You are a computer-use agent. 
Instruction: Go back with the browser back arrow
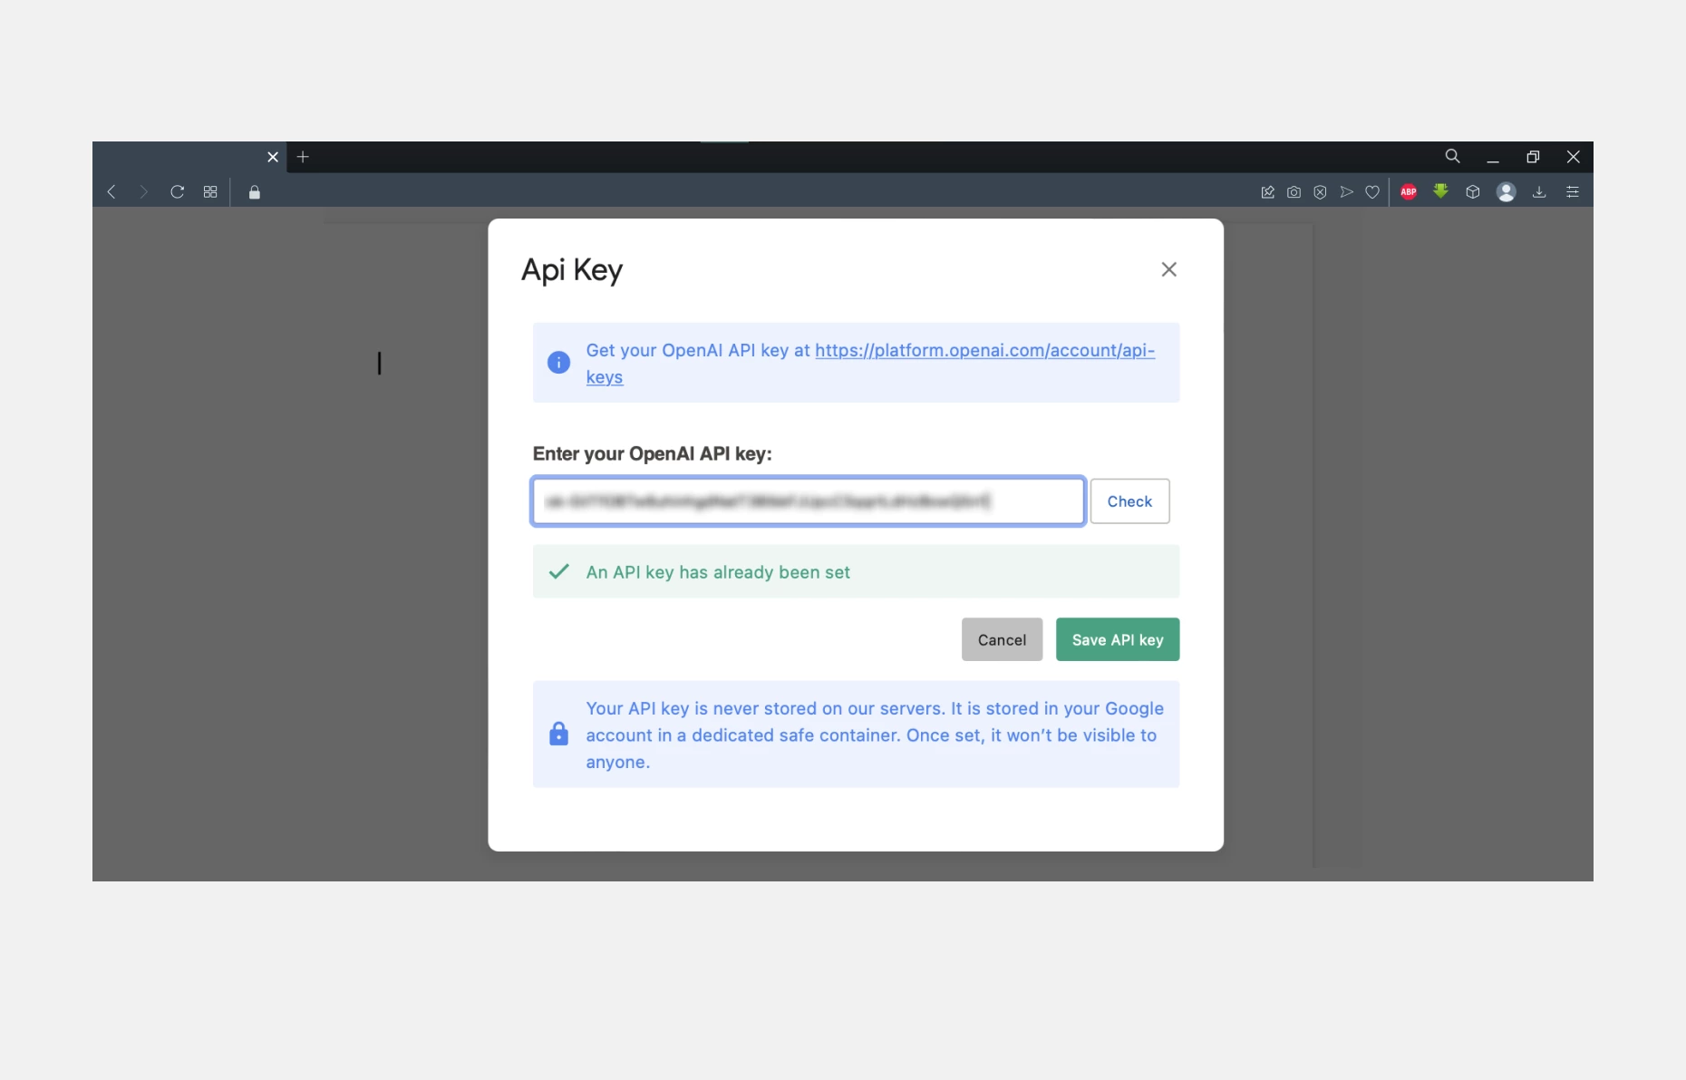pos(111,192)
